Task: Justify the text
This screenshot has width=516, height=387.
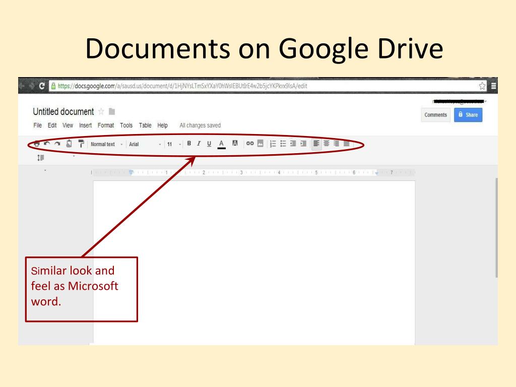Action: [x=347, y=144]
